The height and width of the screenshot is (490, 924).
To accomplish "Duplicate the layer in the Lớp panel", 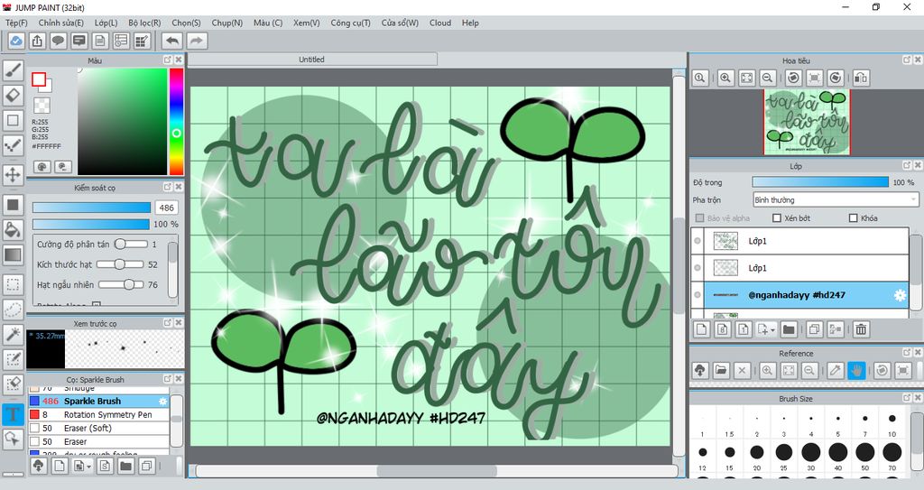I will click(x=815, y=329).
